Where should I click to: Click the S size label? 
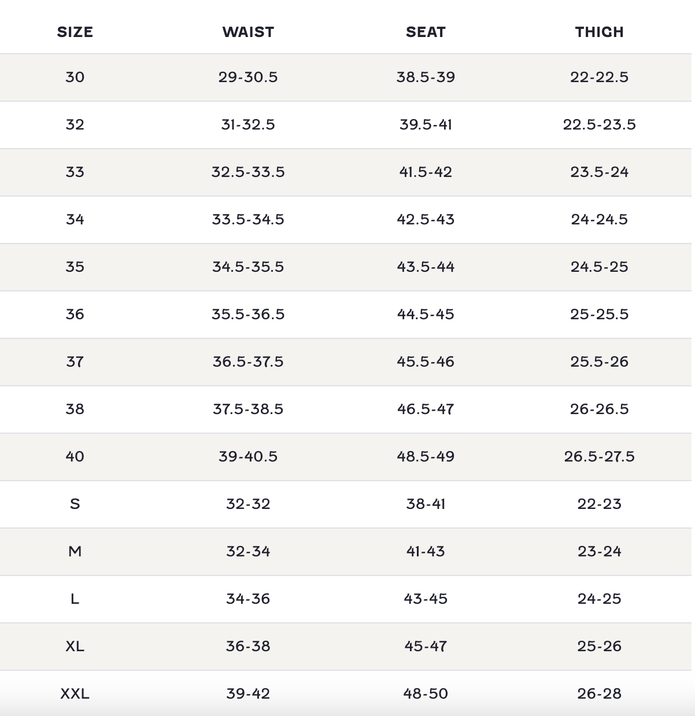point(75,504)
